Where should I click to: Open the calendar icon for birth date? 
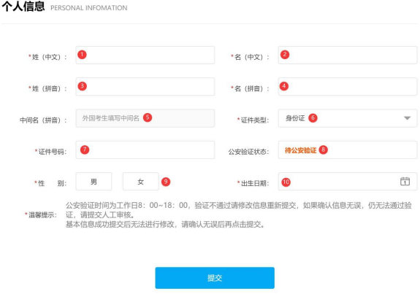pyautogui.click(x=405, y=182)
